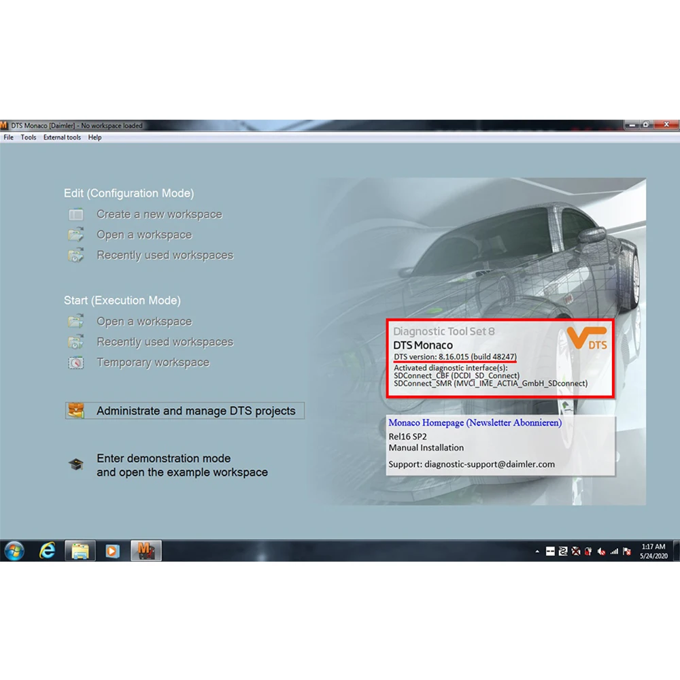Image resolution: width=680 pixels, height=680 pixels.
Task: Click the DTS Monaco title bar icon
Action: pyautogui.click(x=4, y=125)
